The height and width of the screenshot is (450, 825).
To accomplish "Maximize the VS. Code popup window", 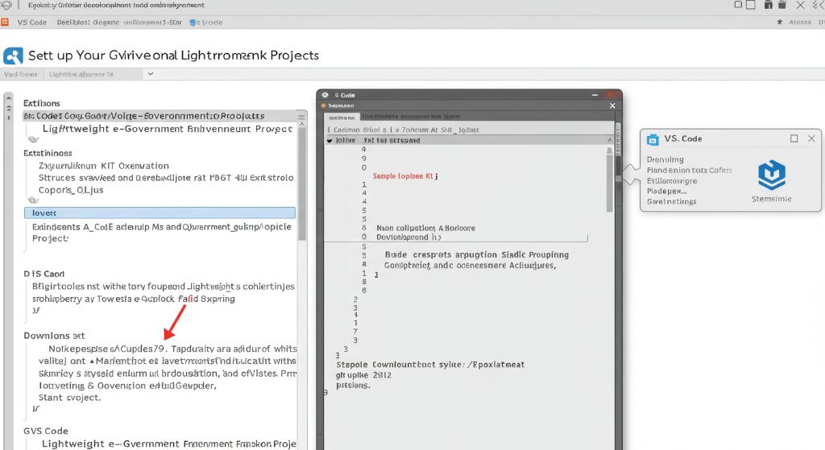I will [794, 138].
